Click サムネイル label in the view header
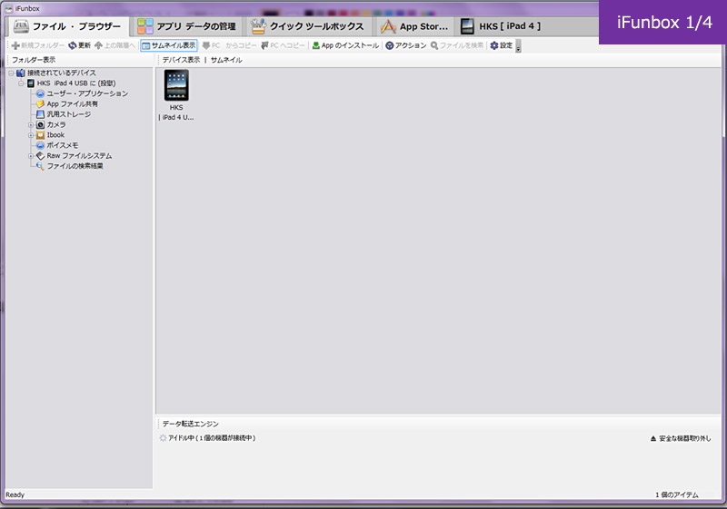The width and height of the screenshot is (727, 509). (x=226, y=60)
